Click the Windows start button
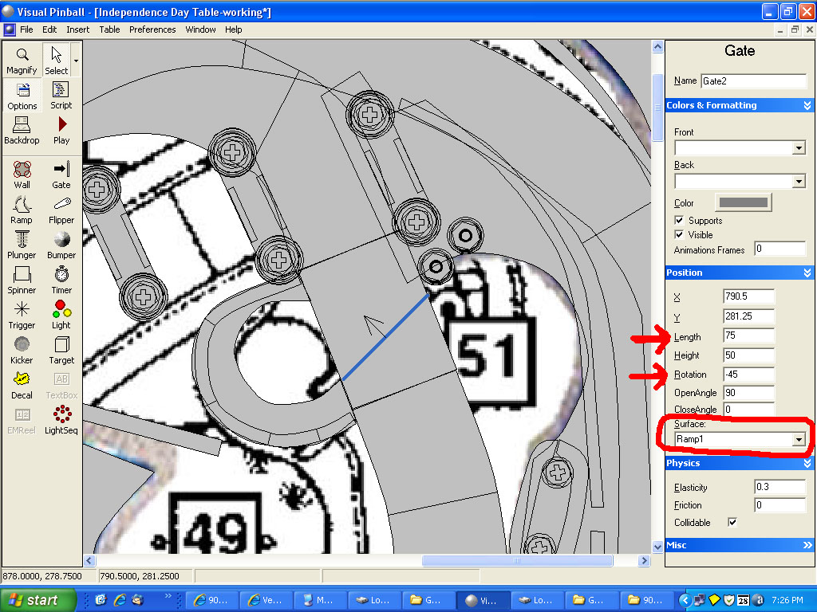817x612 pixels. point(38,600)
